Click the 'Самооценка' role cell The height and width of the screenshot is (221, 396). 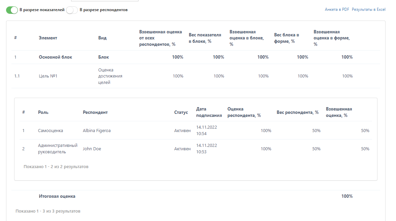50,131
